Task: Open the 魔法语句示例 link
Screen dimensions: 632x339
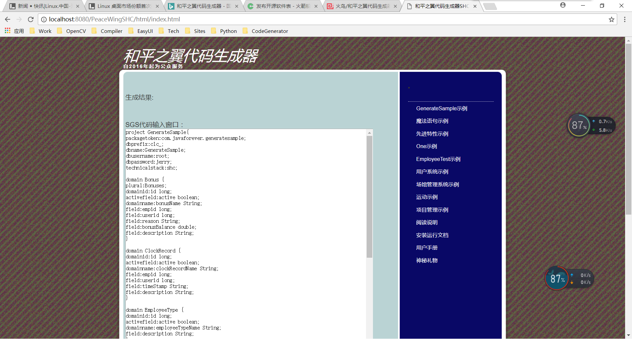Action: pos(432,121)
